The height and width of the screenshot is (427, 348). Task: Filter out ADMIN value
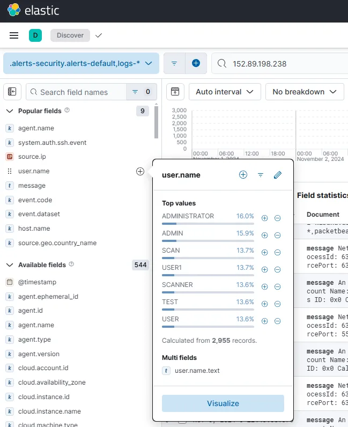277,235
